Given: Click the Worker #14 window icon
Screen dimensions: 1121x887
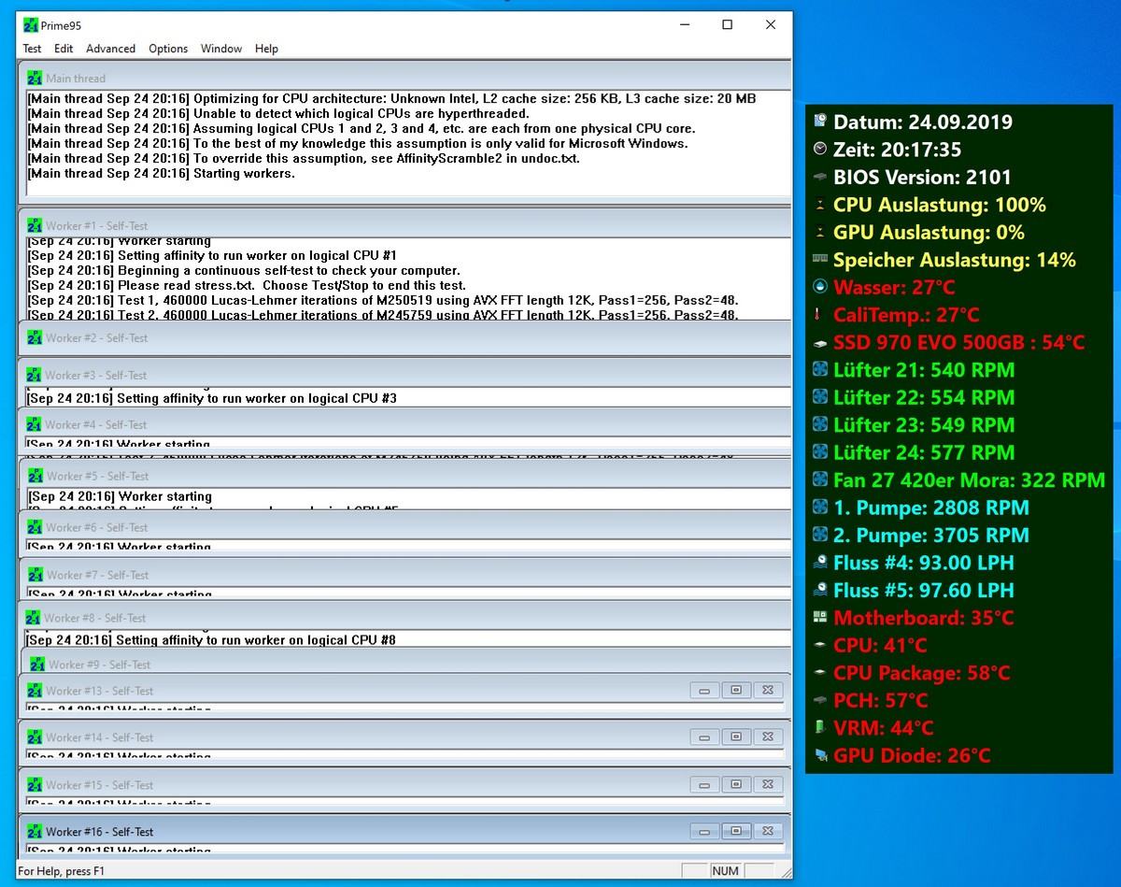Looking at the screenshot, I should tap(35, 737).
